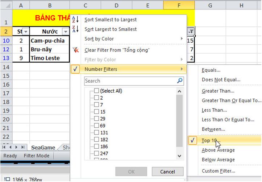This screenshot has height=182, width=262.
Task: Open the Stt column filter dropdown
Action: [26, 32]
